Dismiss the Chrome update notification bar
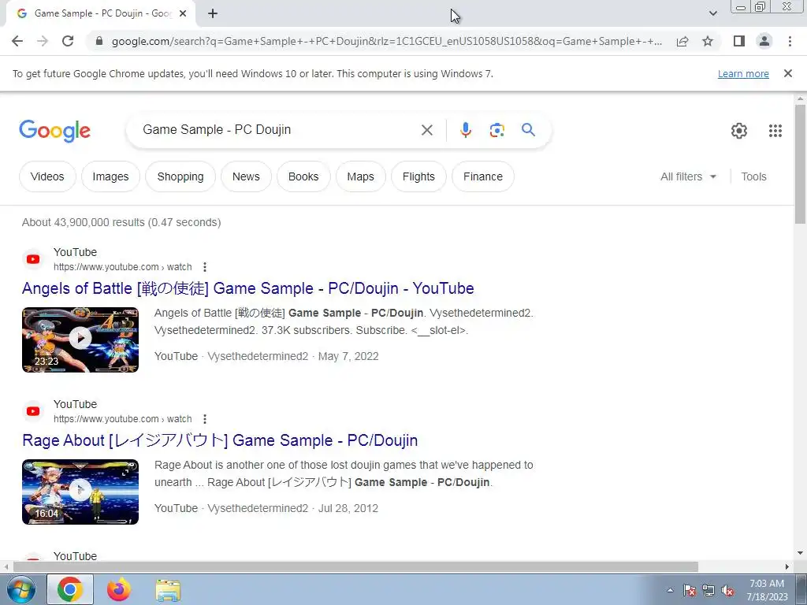807x605 pixels. click(787, 73)
